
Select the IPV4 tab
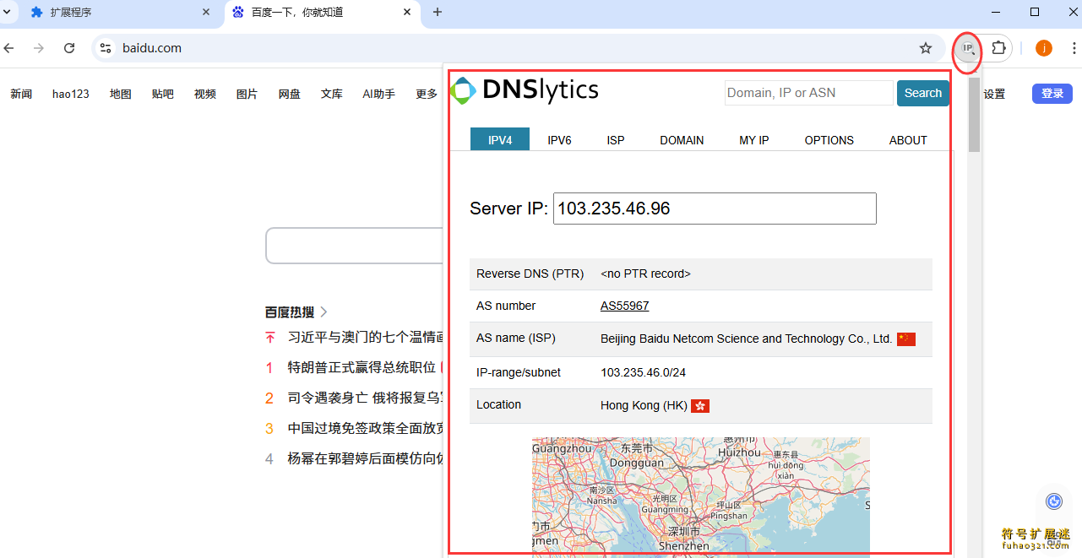coord(500,139)
